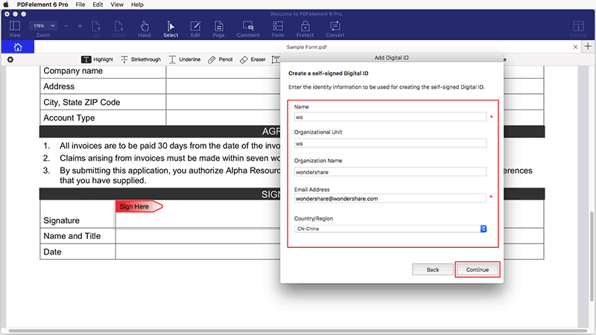Image resolution: width=596 pixels, height=335 pixels.
Task: Select the Highlight annotation tool
Action: [x=98, y=60]
